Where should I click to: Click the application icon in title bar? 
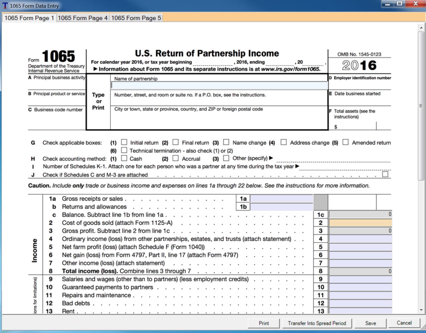click(x=5, y=5)
